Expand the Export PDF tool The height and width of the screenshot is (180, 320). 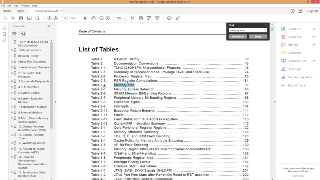314,29
